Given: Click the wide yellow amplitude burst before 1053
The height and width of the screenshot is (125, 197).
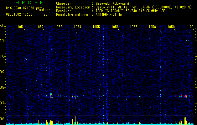Looking at the screenshot, I should (51, 122).
